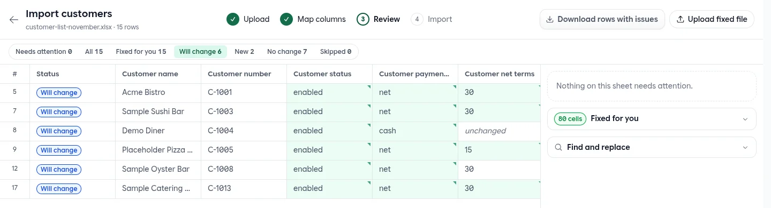
Task: Click net terms 15 for Placeholder Pizza
Action: [500, 150]
